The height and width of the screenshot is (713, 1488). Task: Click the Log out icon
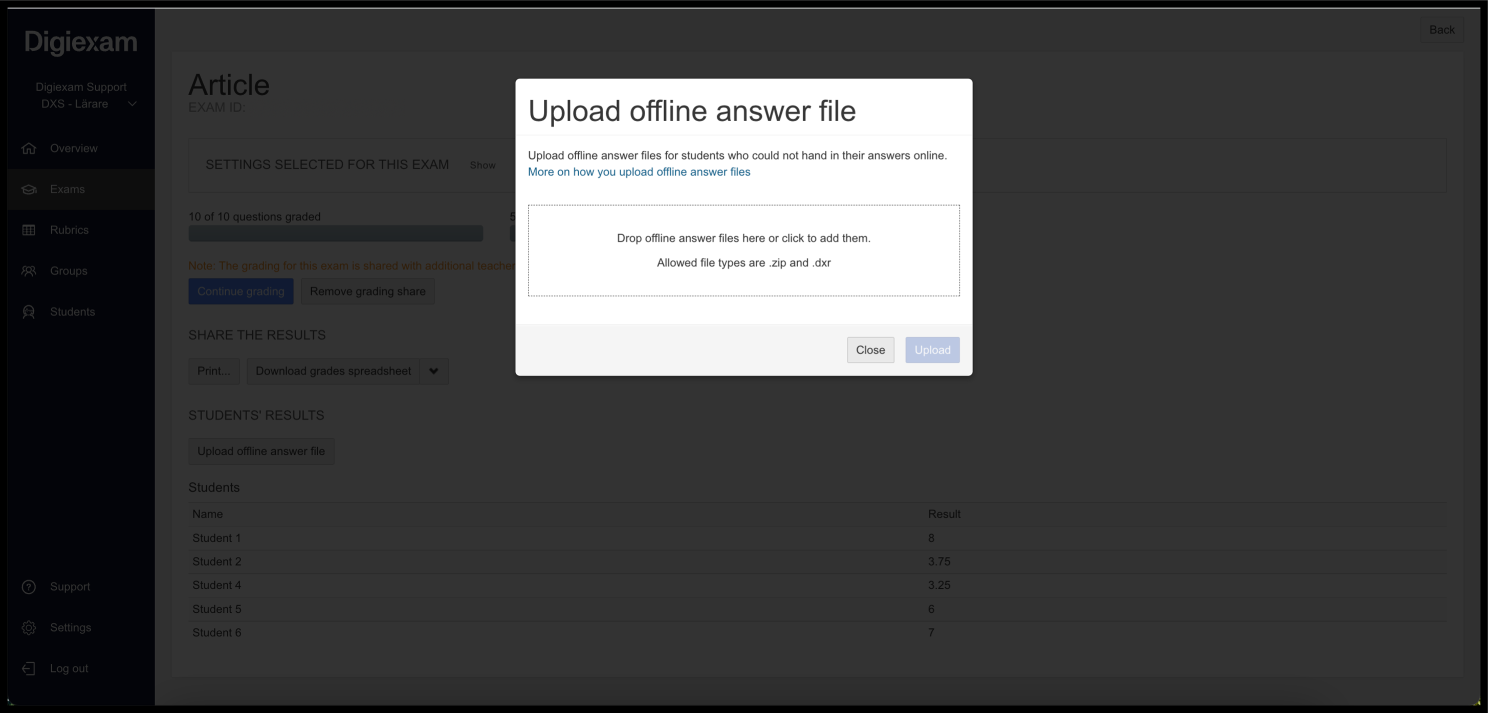click(28, 669)
